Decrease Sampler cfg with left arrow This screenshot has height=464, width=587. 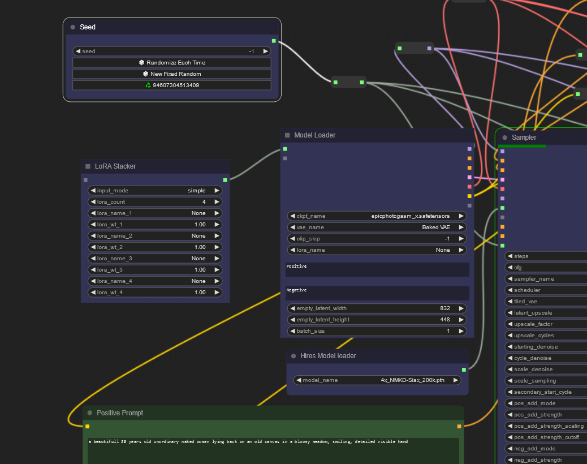pos(510,268)
